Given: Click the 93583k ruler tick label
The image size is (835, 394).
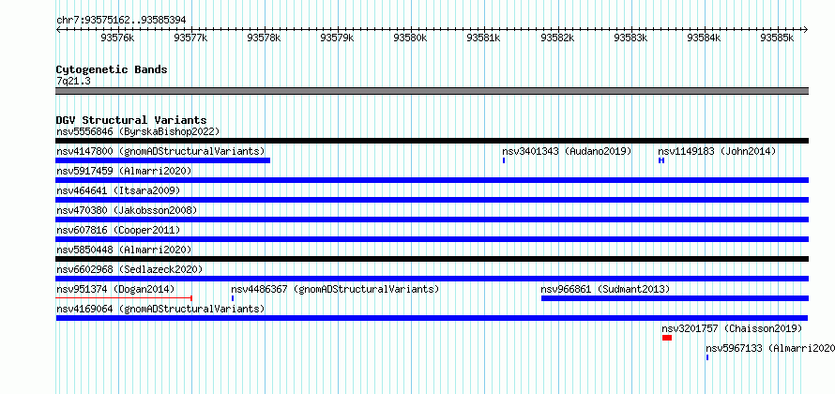Looking at the screenshot, I should [630, 38].
